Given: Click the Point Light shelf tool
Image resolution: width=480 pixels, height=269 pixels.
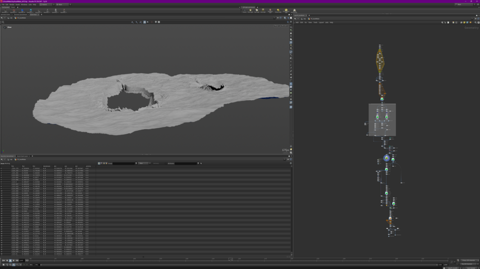Looking at the screenshot, I should 250,11.
